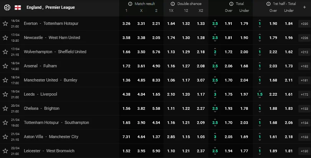
Task: Expand +230 more markets for Everton match
Action: [304, 24]
